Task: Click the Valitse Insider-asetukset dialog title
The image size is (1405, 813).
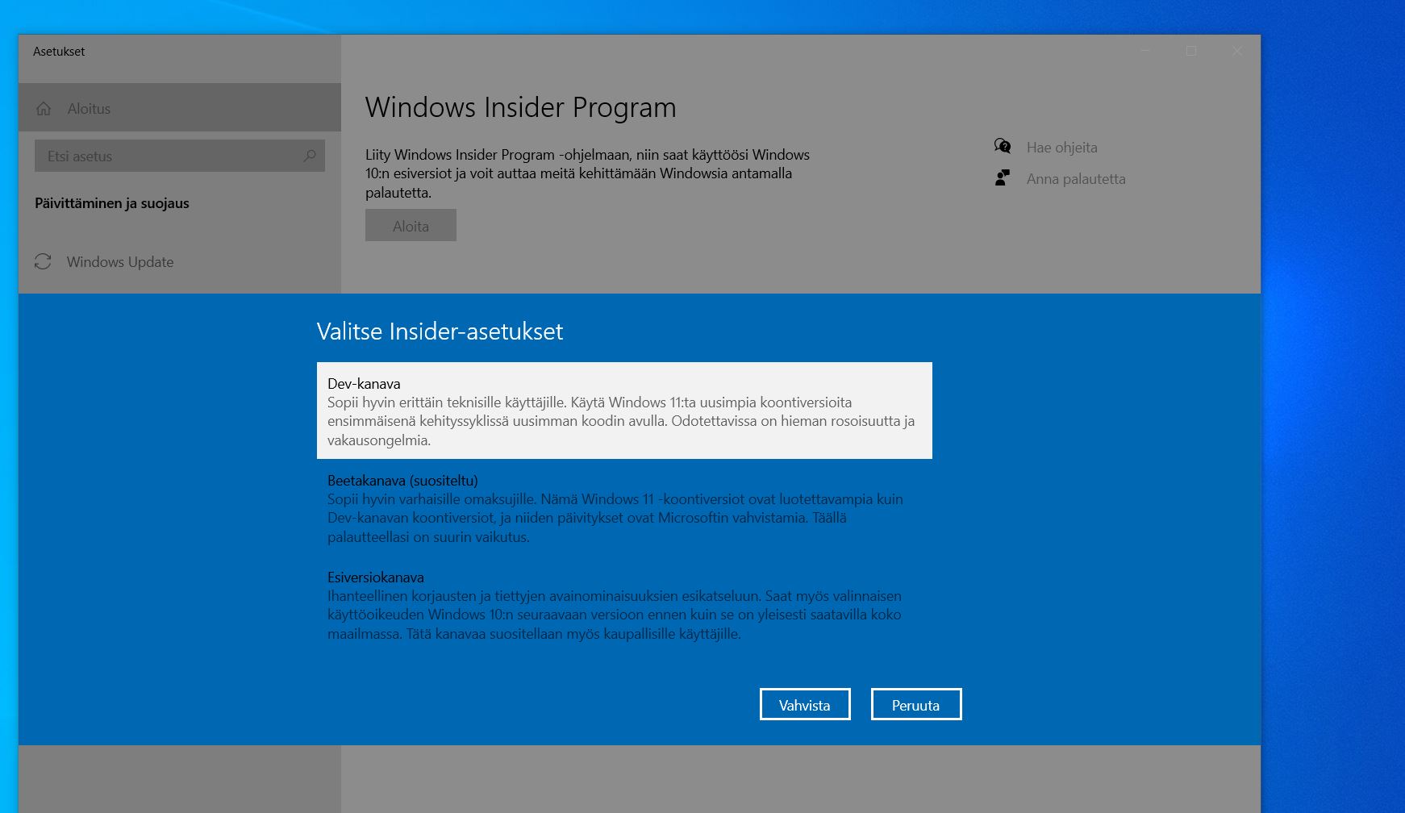Action: (x=440, y=331)
